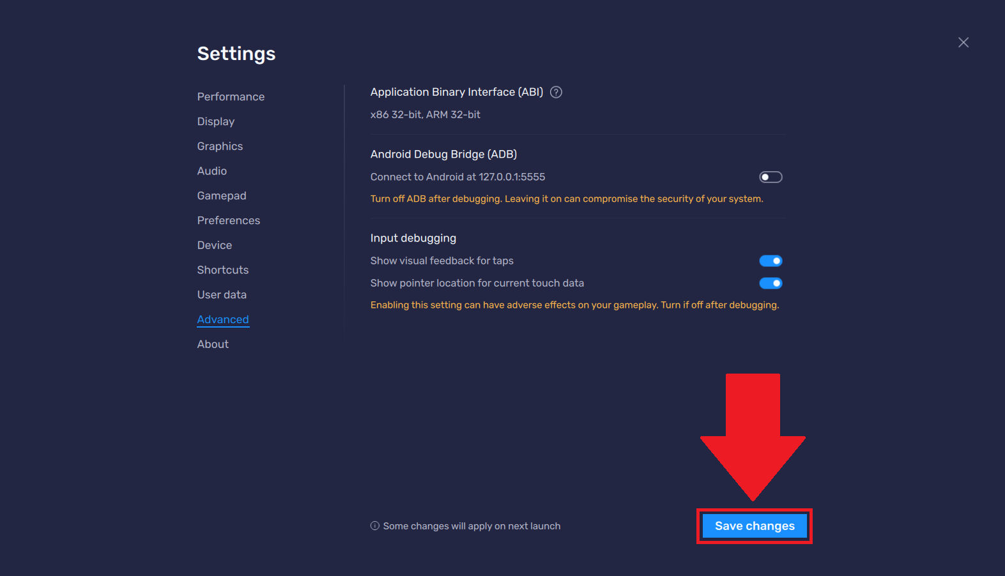
Task: Open the About section
Action: coord(213,344)
